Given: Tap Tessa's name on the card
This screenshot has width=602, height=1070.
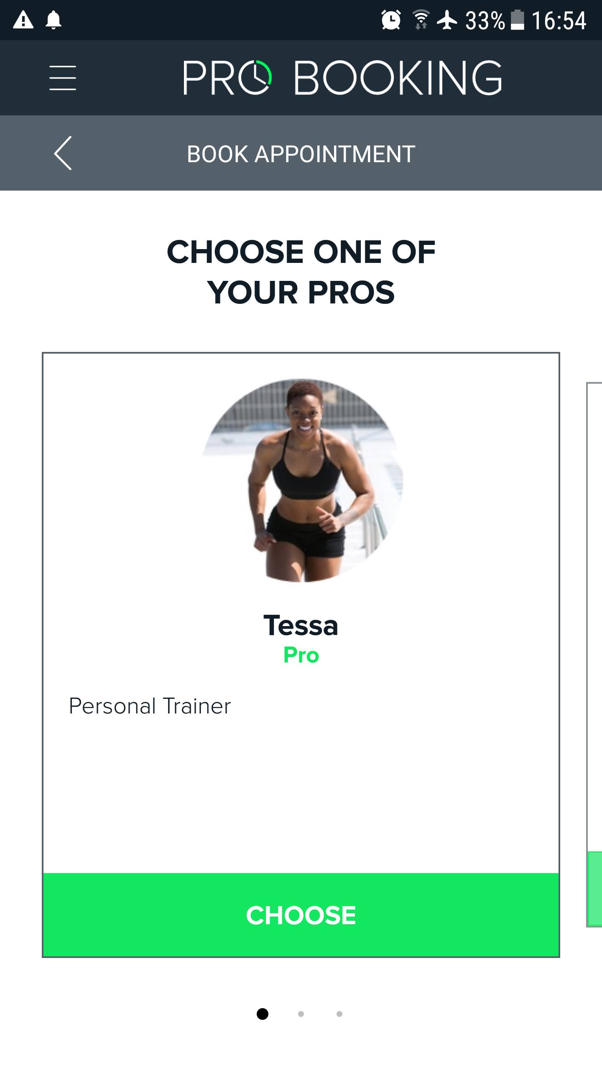Looking at the screenshot, I should point(301,626).
